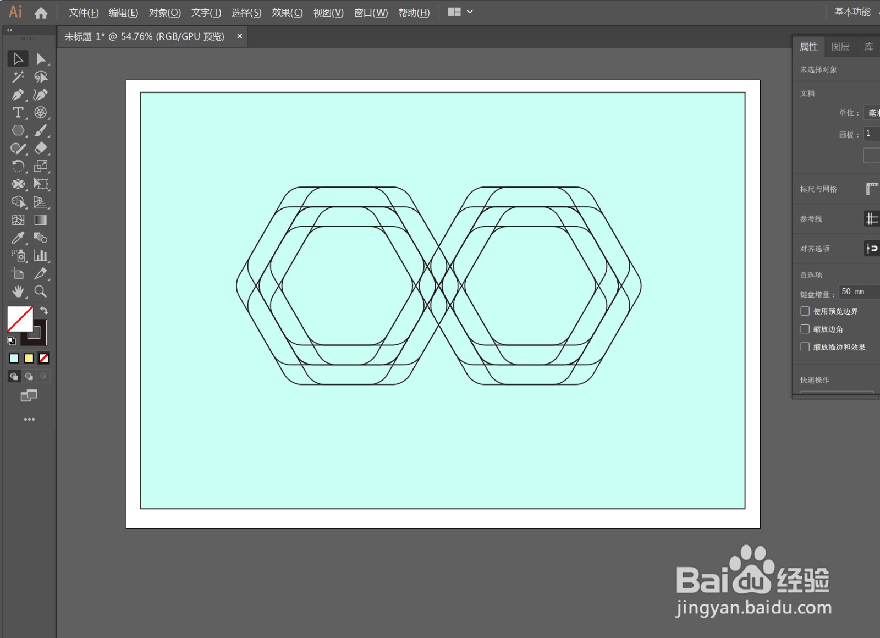The width and height of the screenshot is (880, 638).
Task: Switch to Draw Normal mode
Action: click(x=14, y=376)
